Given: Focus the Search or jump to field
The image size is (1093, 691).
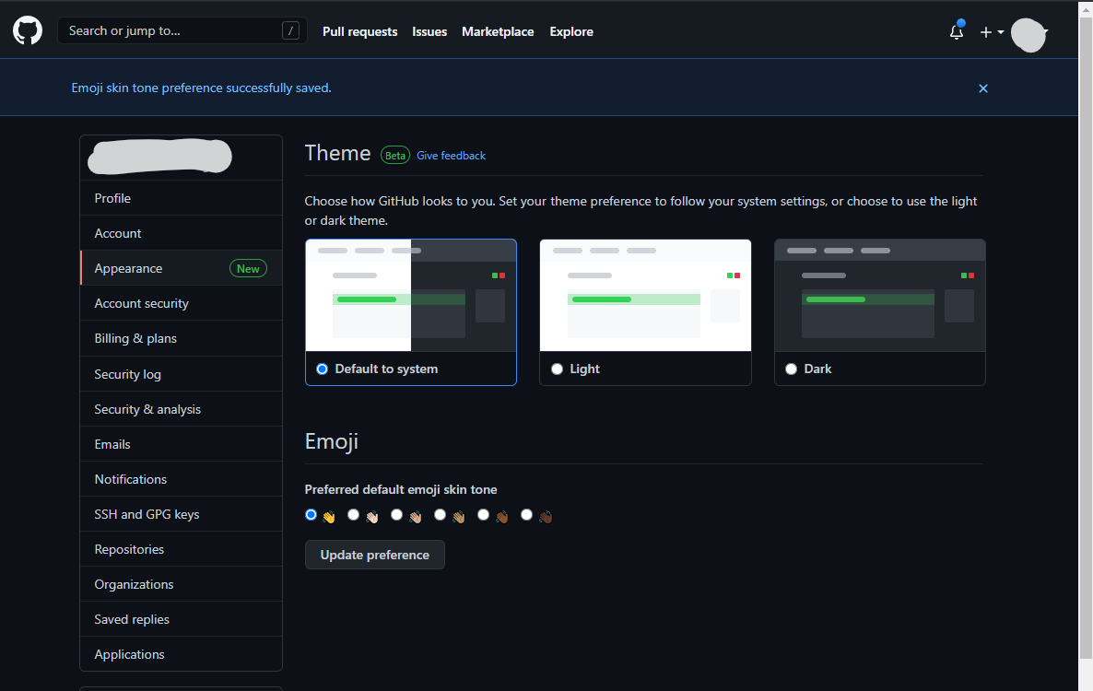Looking at the screenshot, I should [182, 30].
